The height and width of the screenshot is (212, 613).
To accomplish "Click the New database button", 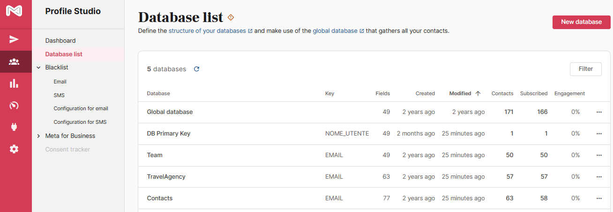I will (x=581, y=22).
